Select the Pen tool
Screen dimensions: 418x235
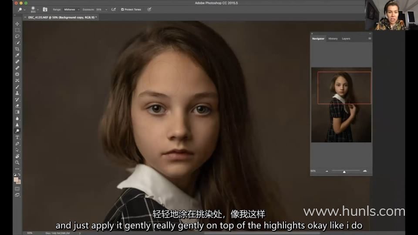point(17,144)
